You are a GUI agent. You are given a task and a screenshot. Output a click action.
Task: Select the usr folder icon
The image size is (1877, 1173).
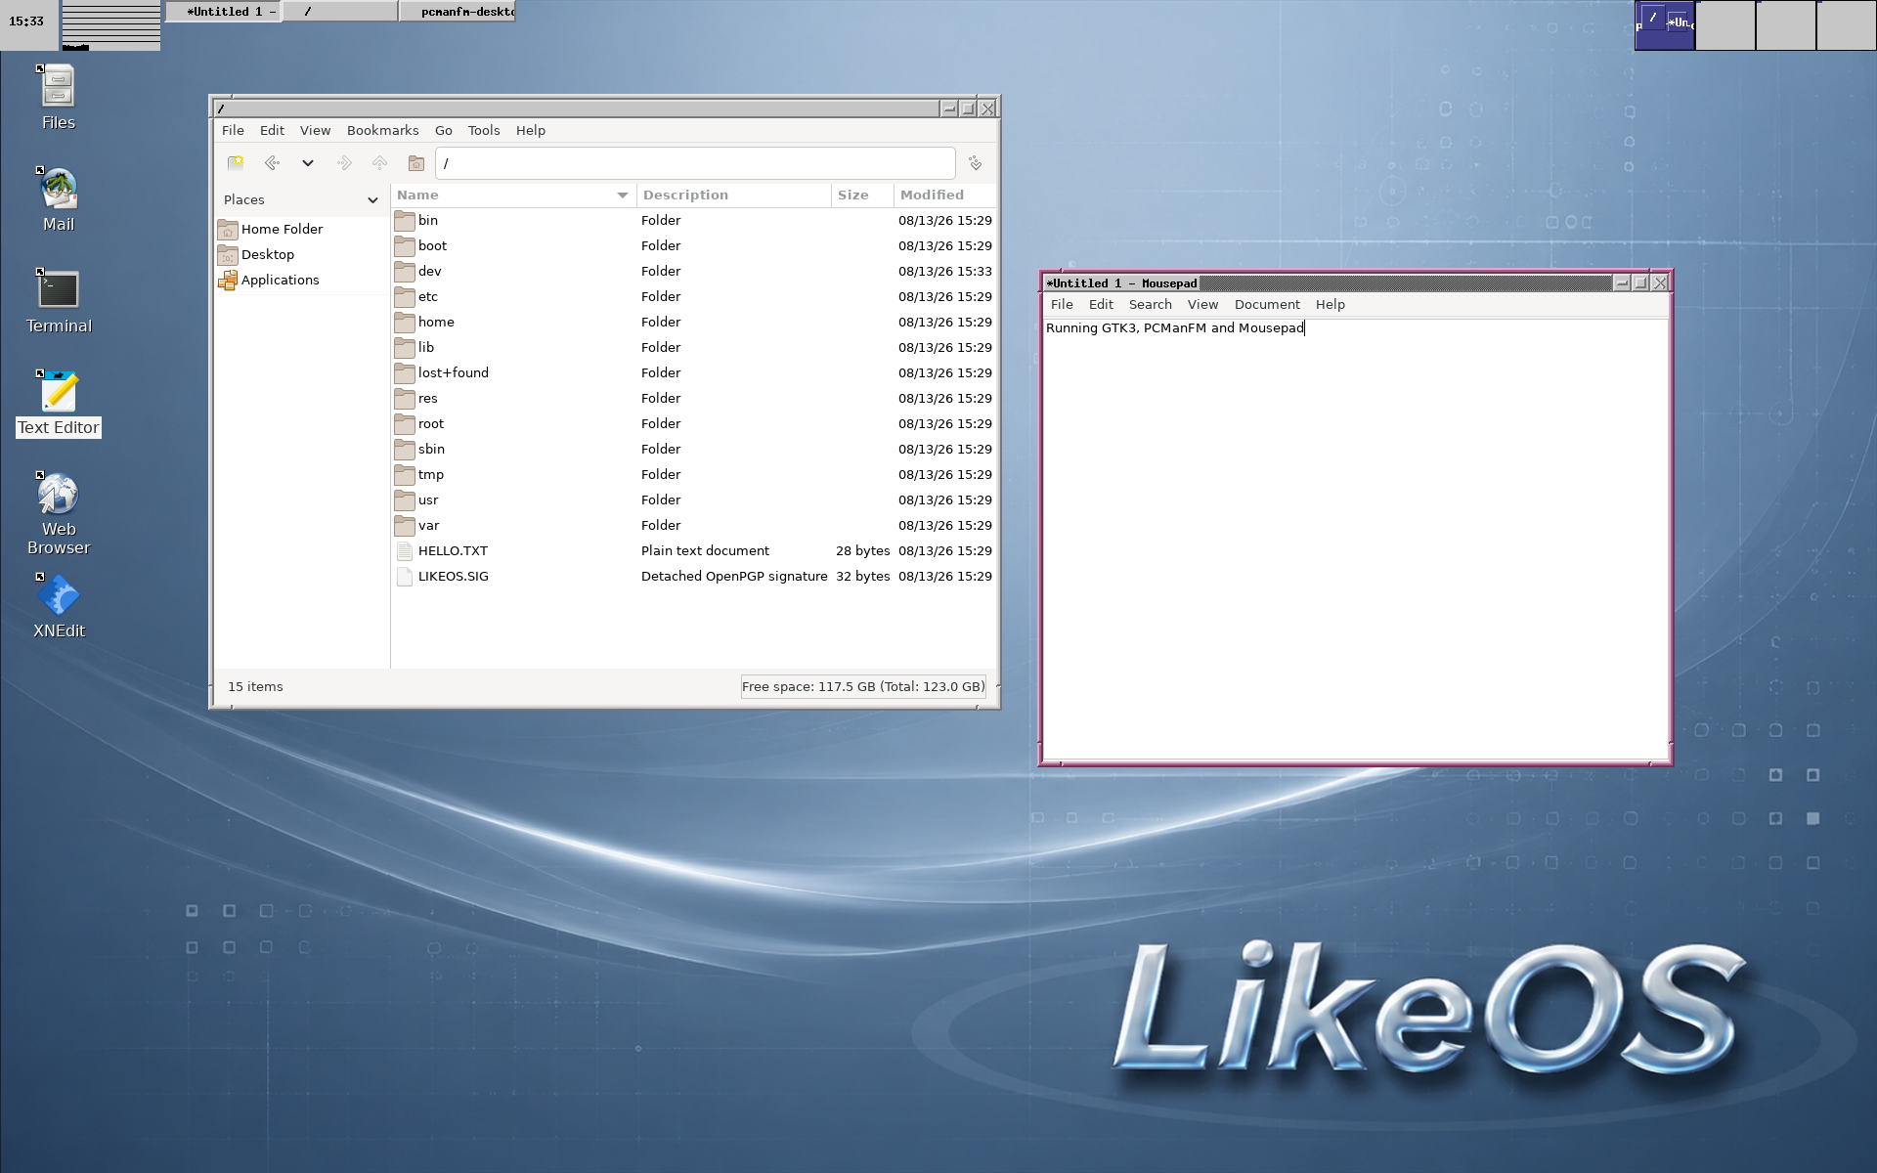[x=405, y=500]
